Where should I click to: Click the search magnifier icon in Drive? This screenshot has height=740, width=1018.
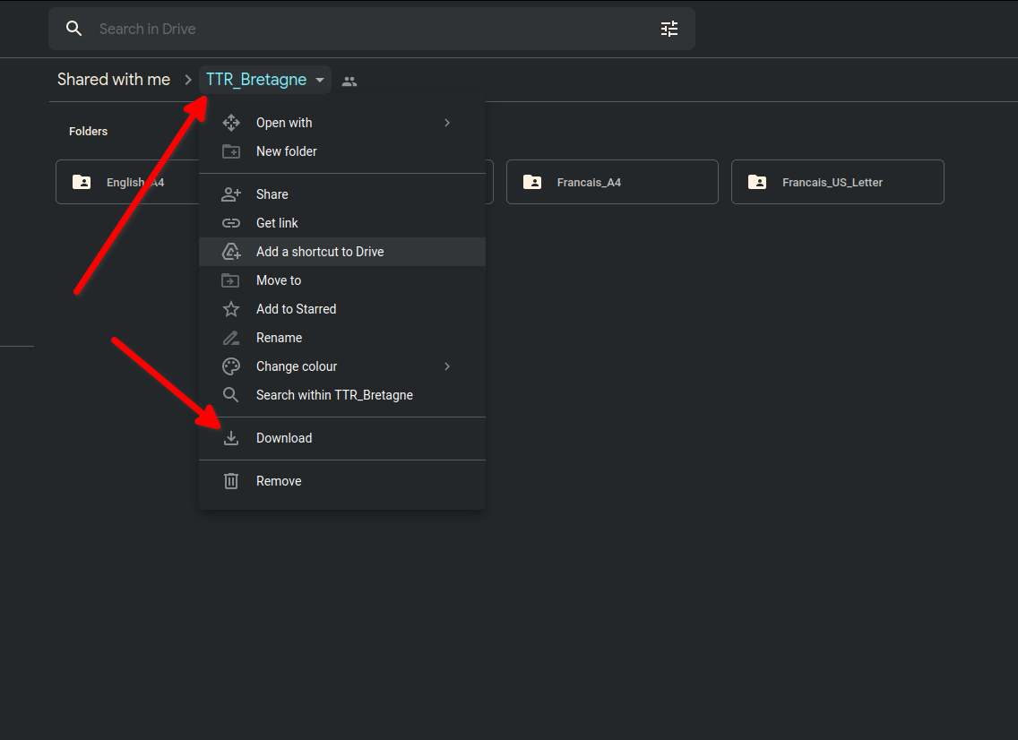pos(74,29)
